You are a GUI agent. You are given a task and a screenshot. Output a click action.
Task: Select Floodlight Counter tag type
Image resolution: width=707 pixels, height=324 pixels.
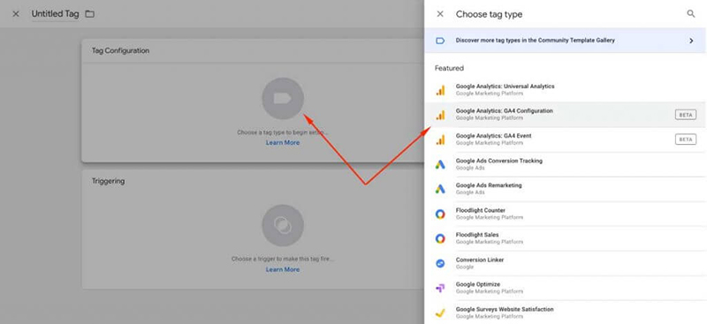[x=566, y=214]
